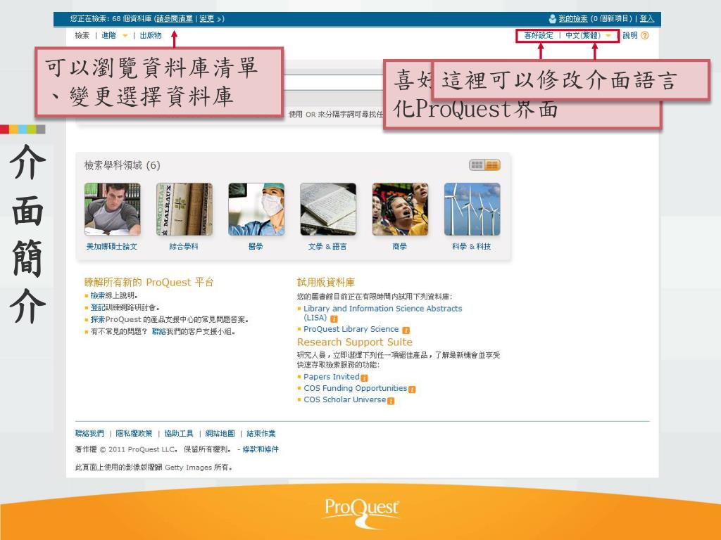Viewport: 721px width, 540px height.
Task: Click 探索 ProQuest support center link
Action: click(x=97, y=319)
